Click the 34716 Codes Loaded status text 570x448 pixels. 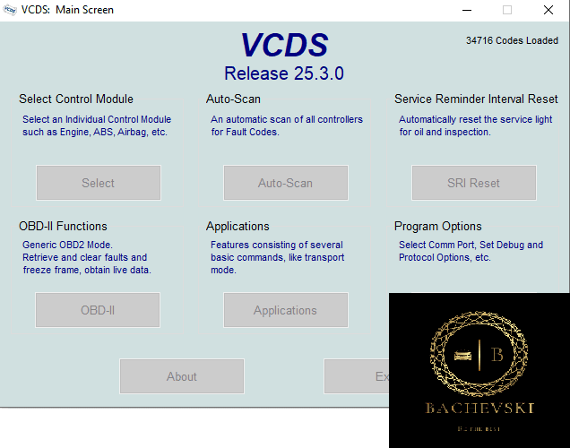512,40
